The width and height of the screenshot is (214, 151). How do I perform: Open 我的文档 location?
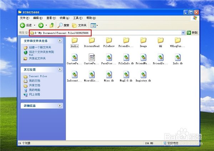tap(34, 81)
